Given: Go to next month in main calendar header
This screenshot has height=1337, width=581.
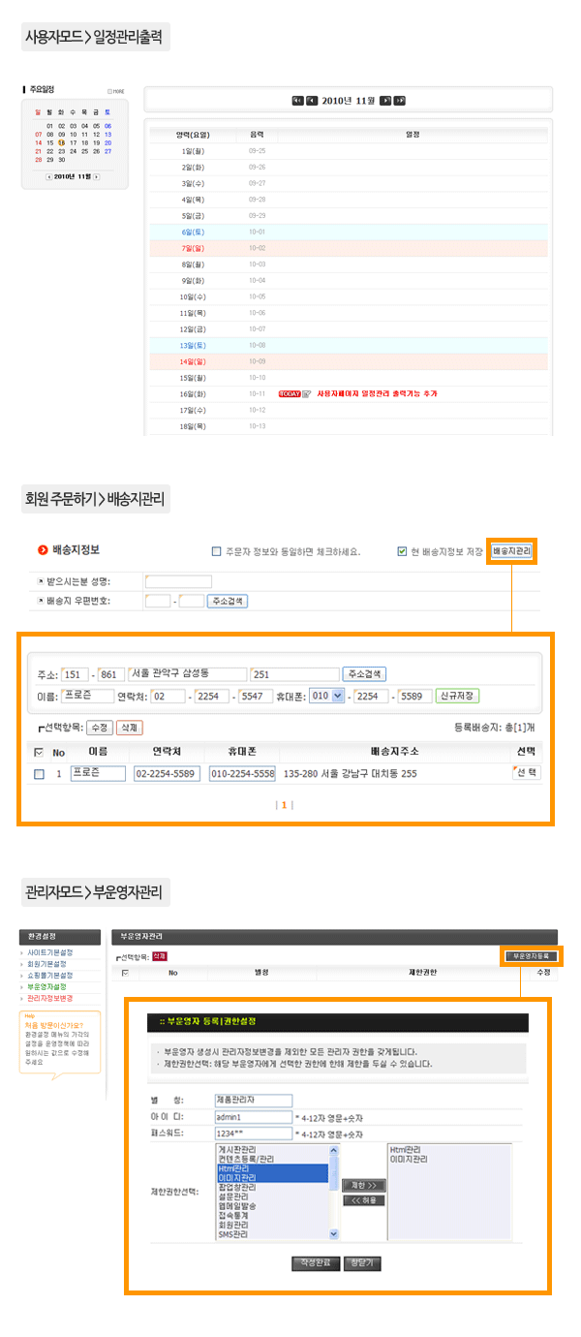Looking at the screenshot, I should click(384, 100).
